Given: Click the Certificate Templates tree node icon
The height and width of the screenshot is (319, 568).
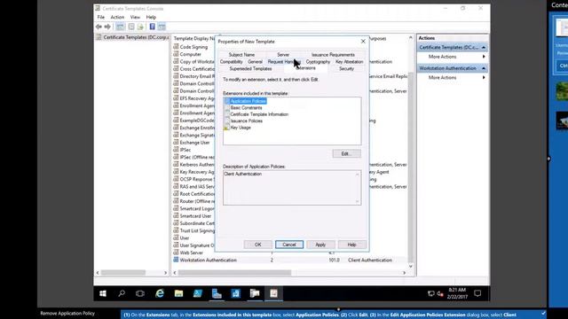Looking at the screenshot, I should point(99,37).
